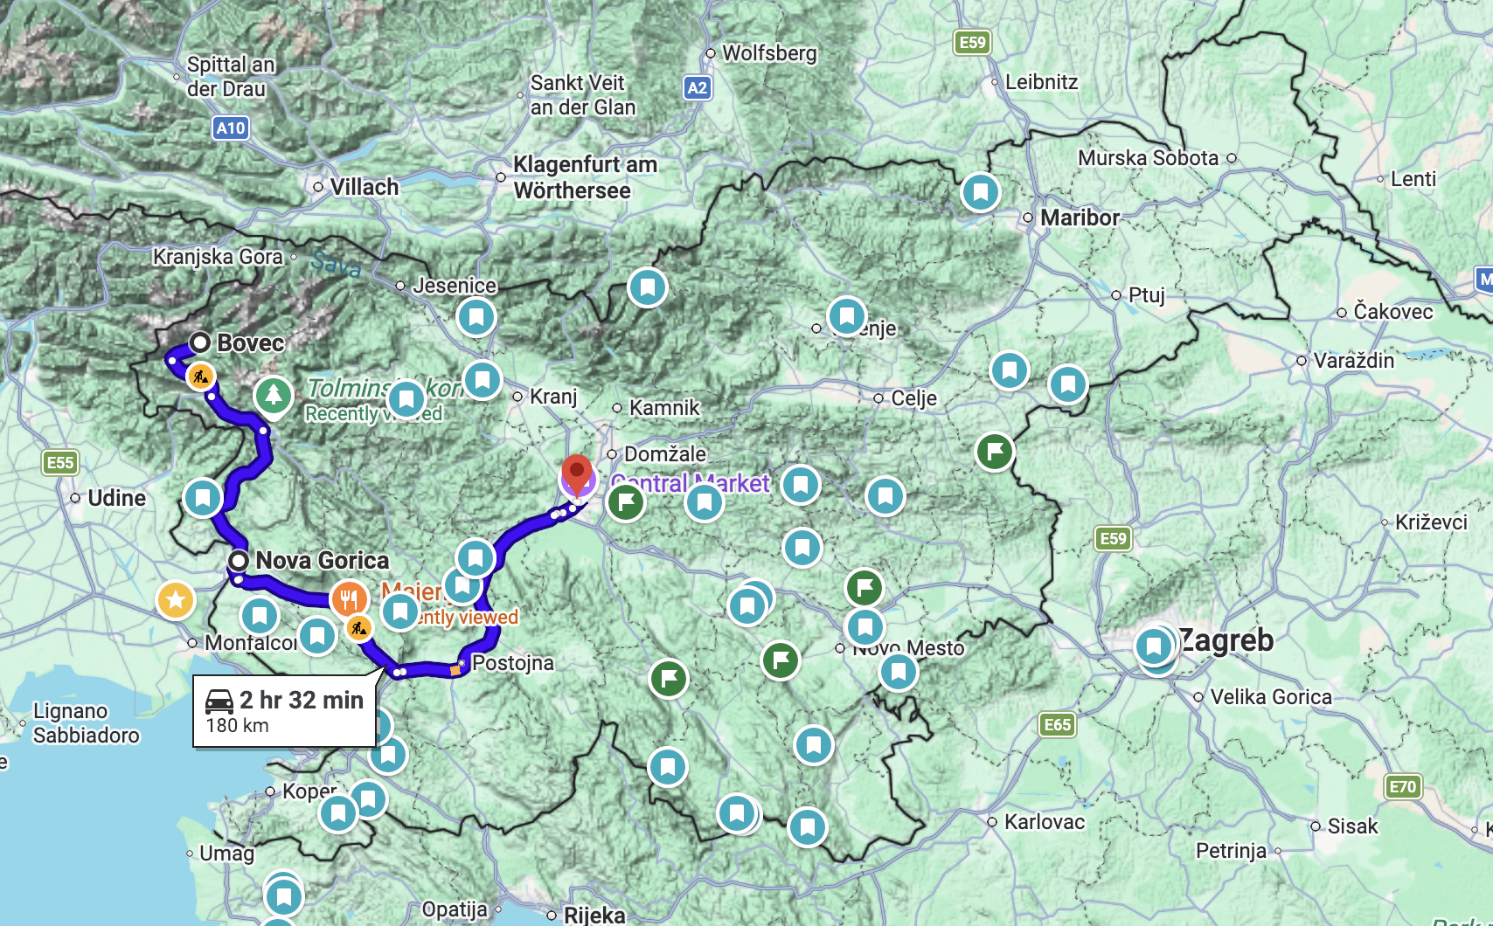
Task: Click the green tree park icon for Tolminska korita
Action: (x=274, y=395)
